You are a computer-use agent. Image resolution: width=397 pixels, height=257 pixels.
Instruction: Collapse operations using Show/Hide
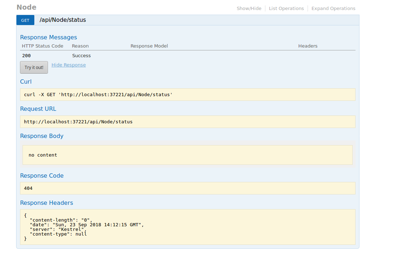click(249, 8)
